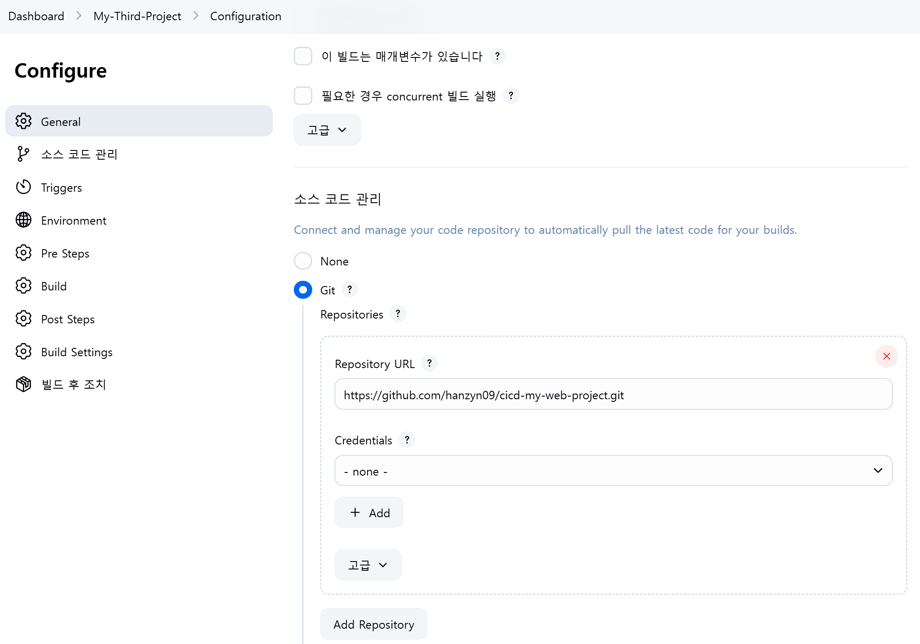Toggle the concurrent build checkbox
Screen dimensions: 920x644
[303, 96]
